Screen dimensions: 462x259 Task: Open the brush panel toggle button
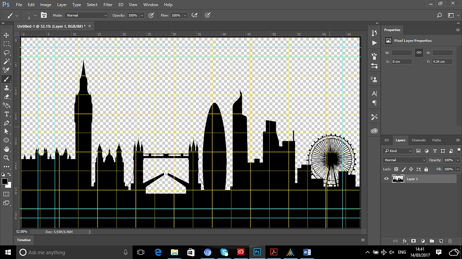click(43, 15)
